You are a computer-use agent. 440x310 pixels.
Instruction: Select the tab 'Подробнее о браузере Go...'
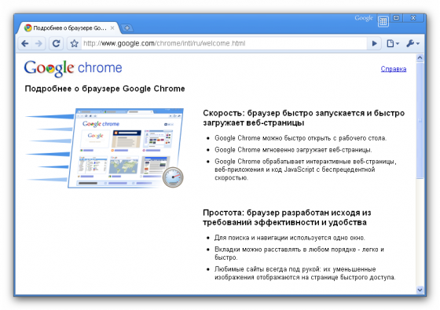[x=70, y=27]
